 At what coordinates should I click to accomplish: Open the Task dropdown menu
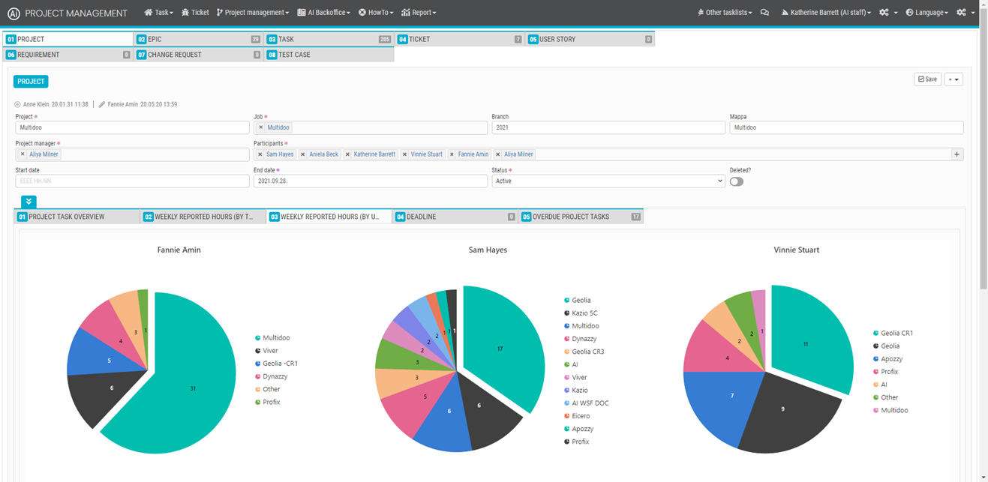[x=158, y=13]
